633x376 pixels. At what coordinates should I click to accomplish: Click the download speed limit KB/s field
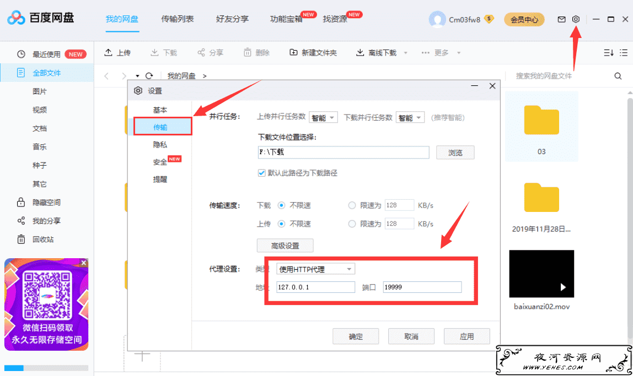coord(399,205)
